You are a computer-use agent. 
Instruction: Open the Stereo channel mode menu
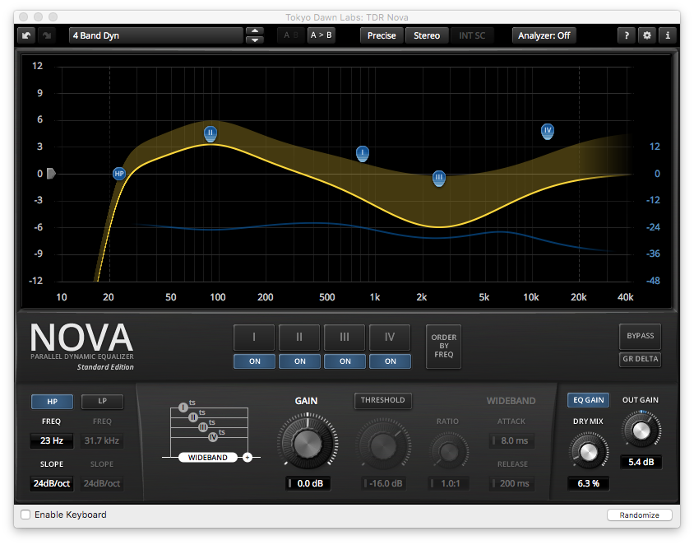coord(427,35)
